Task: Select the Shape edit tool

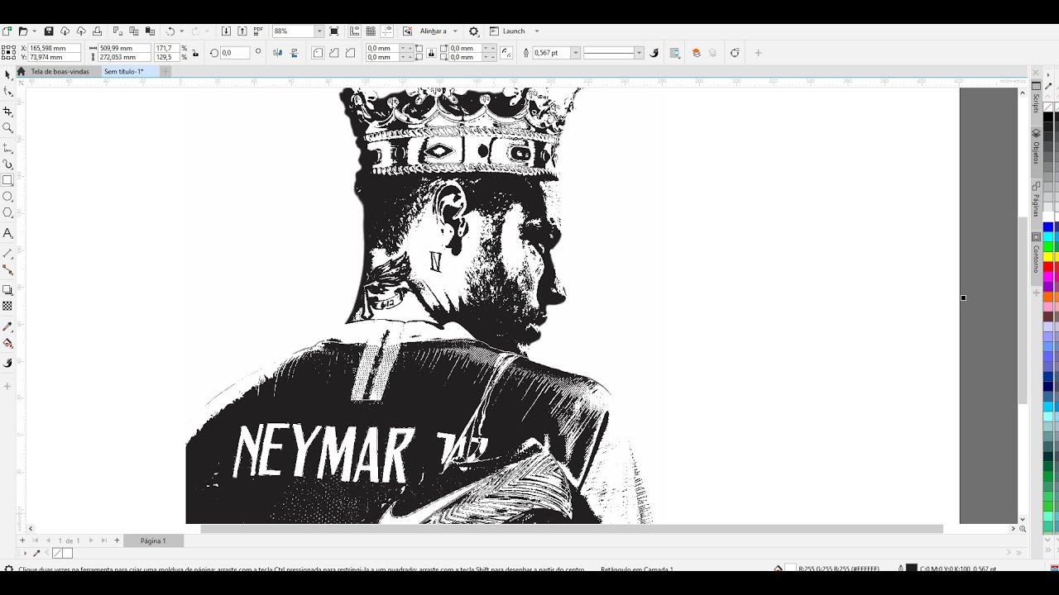Action: tap(7, 91)
